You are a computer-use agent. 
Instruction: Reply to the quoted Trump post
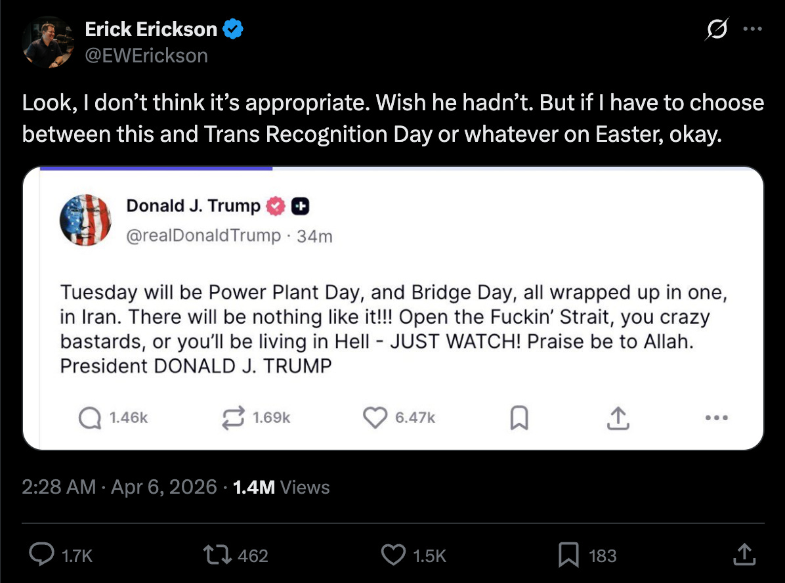coord(89,417)
